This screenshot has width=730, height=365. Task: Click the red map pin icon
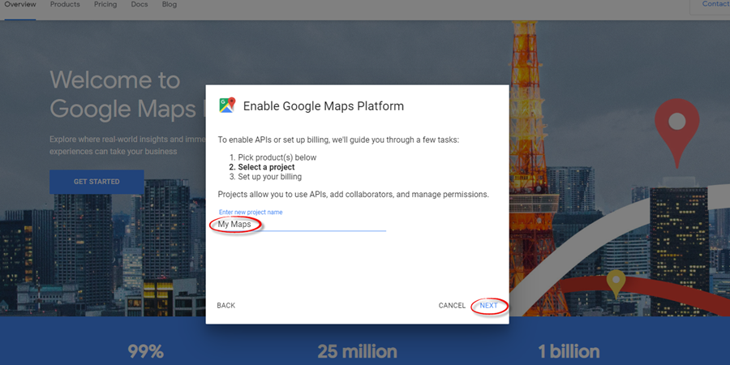677,132
